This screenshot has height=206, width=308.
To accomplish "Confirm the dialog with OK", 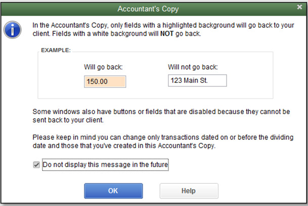I will pos(113,191).
